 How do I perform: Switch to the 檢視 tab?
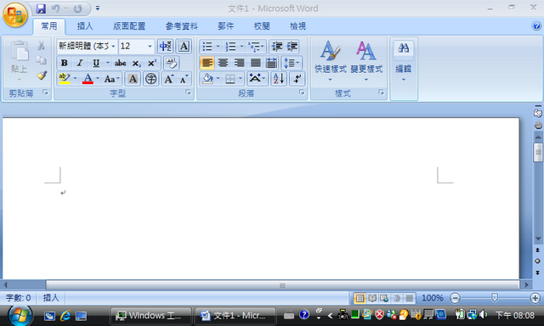click(297, 26)
